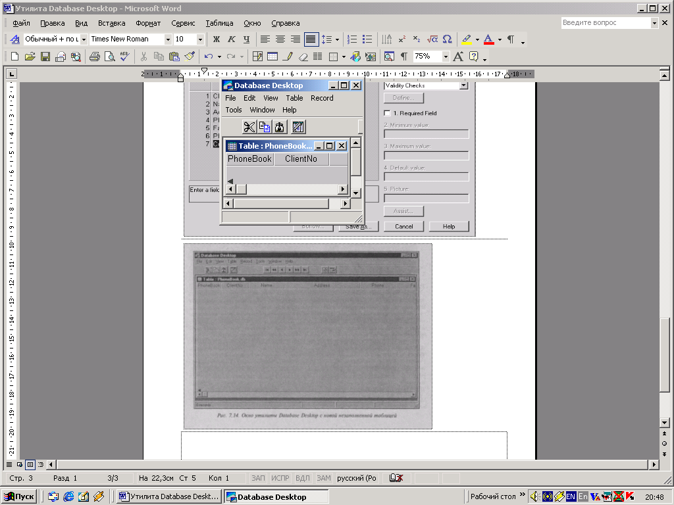Center the text alignment
The image size is (674, 505).
[280, 39]
